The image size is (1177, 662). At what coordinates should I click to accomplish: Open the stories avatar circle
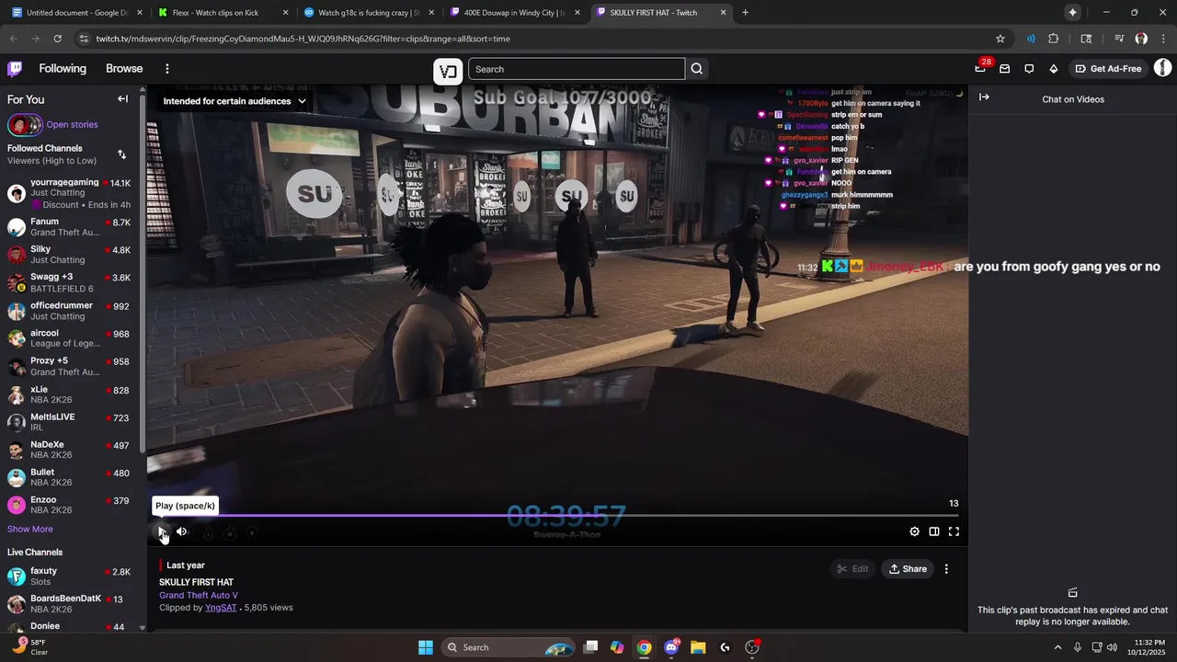(x=25, y=124)
